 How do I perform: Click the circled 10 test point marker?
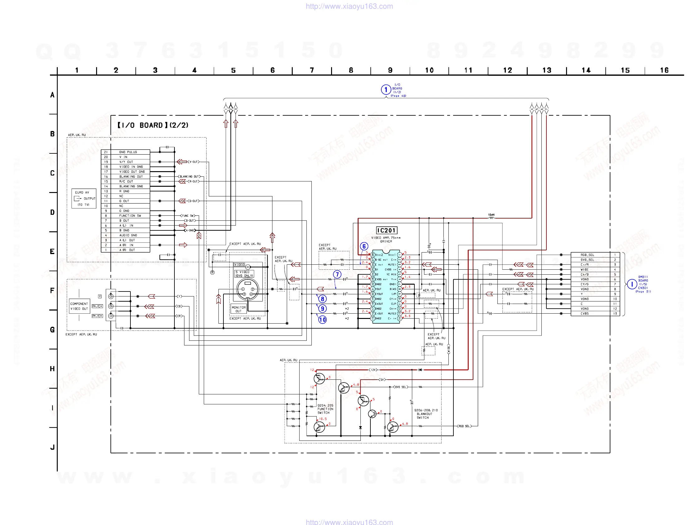pos(322,320)
